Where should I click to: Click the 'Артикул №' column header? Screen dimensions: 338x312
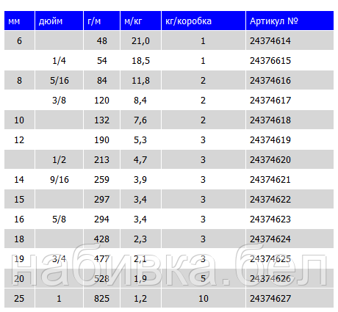point(290,21)
